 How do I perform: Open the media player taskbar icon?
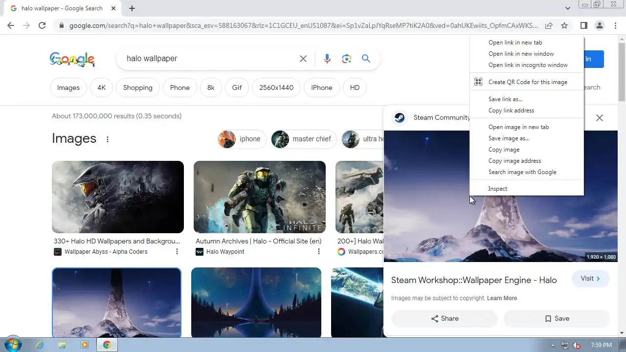click(84, 345)
